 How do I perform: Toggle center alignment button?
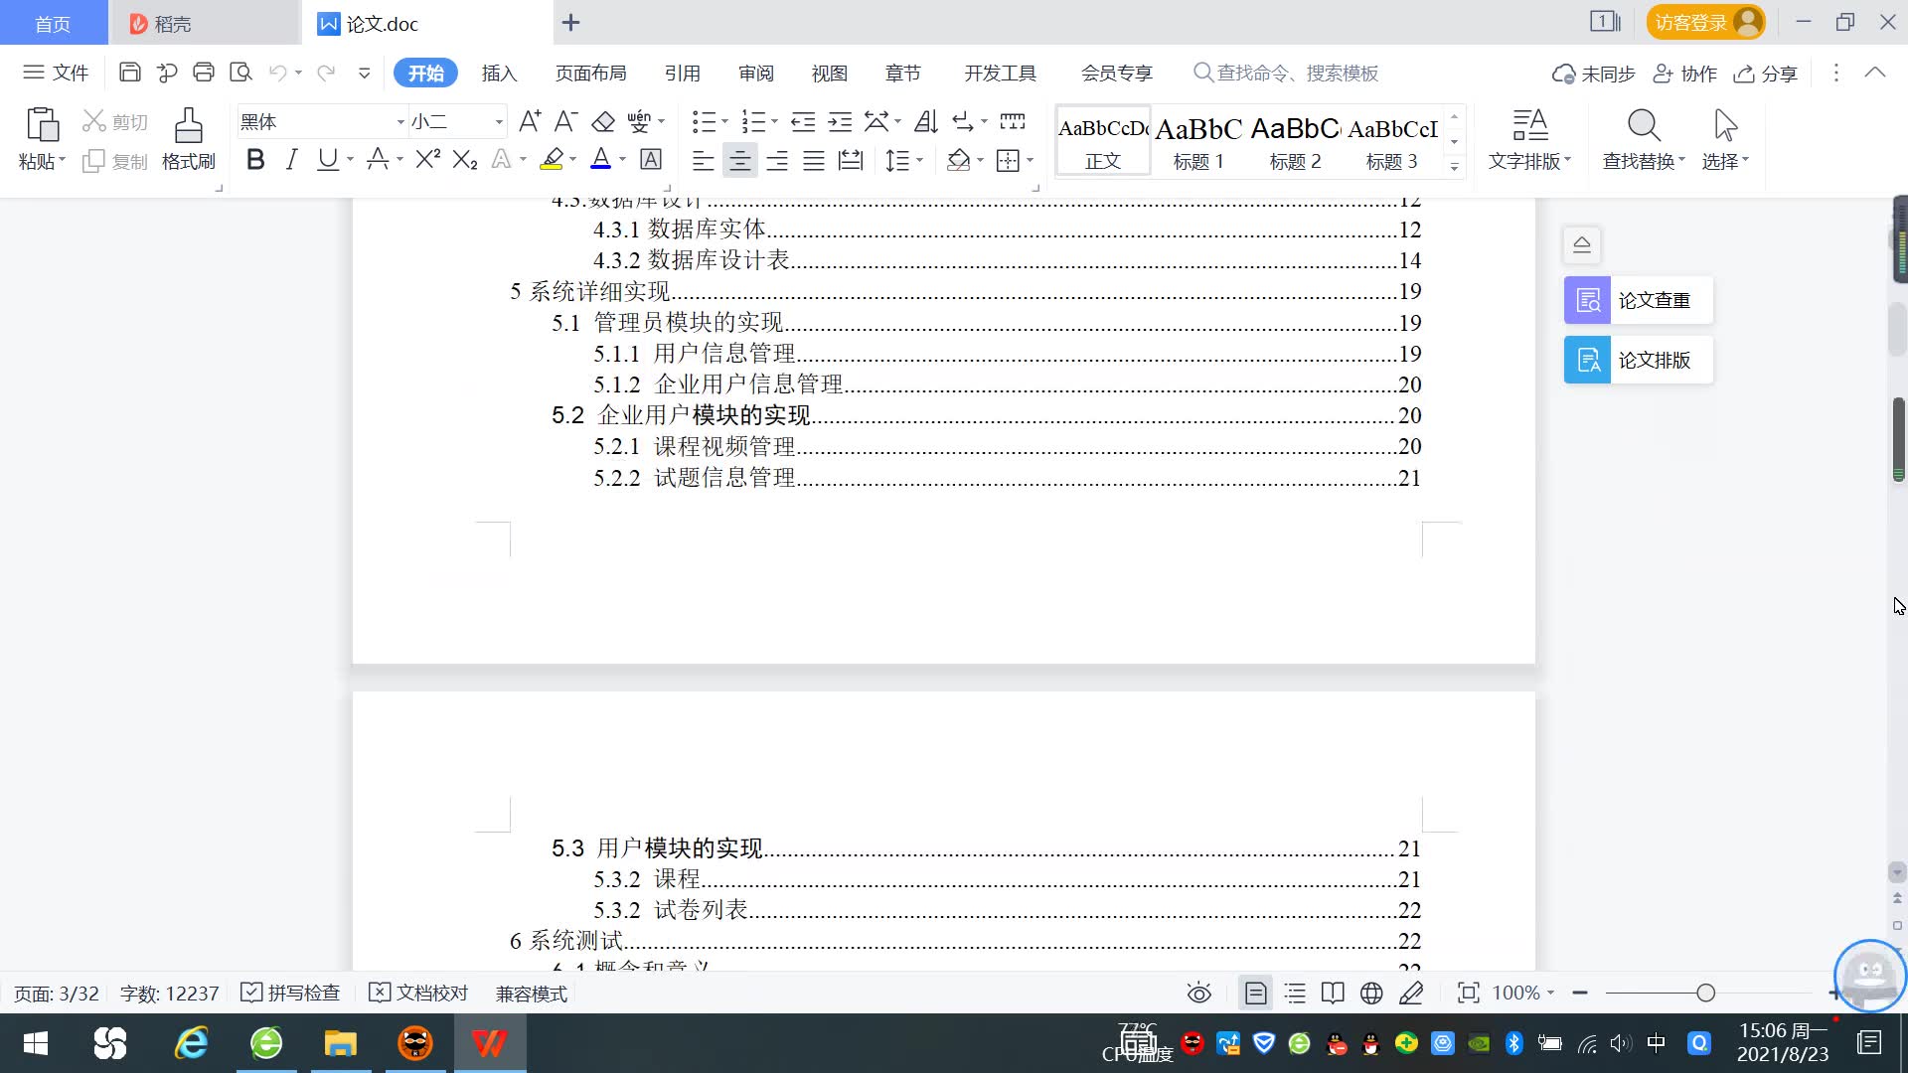click(739, 161)
